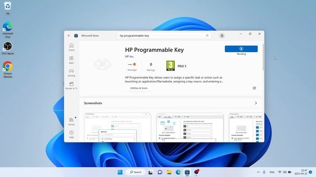Open the Library in sidebar
This screenshot has height=177, width=316.
pyautogui.click(x=71, y=121)
